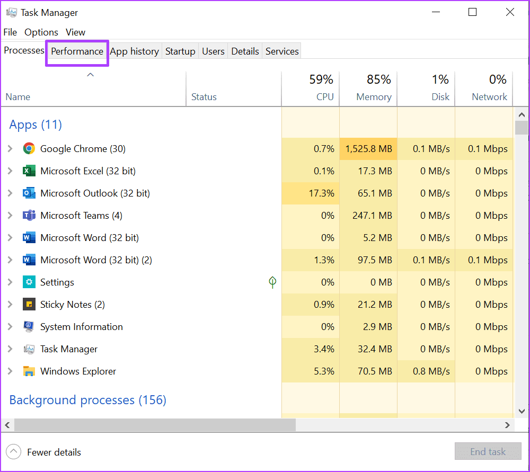Viewport: 530px width, 472px height.
Task: Click the vertical scrollbar thumb
Action: [x=522, y=128]
